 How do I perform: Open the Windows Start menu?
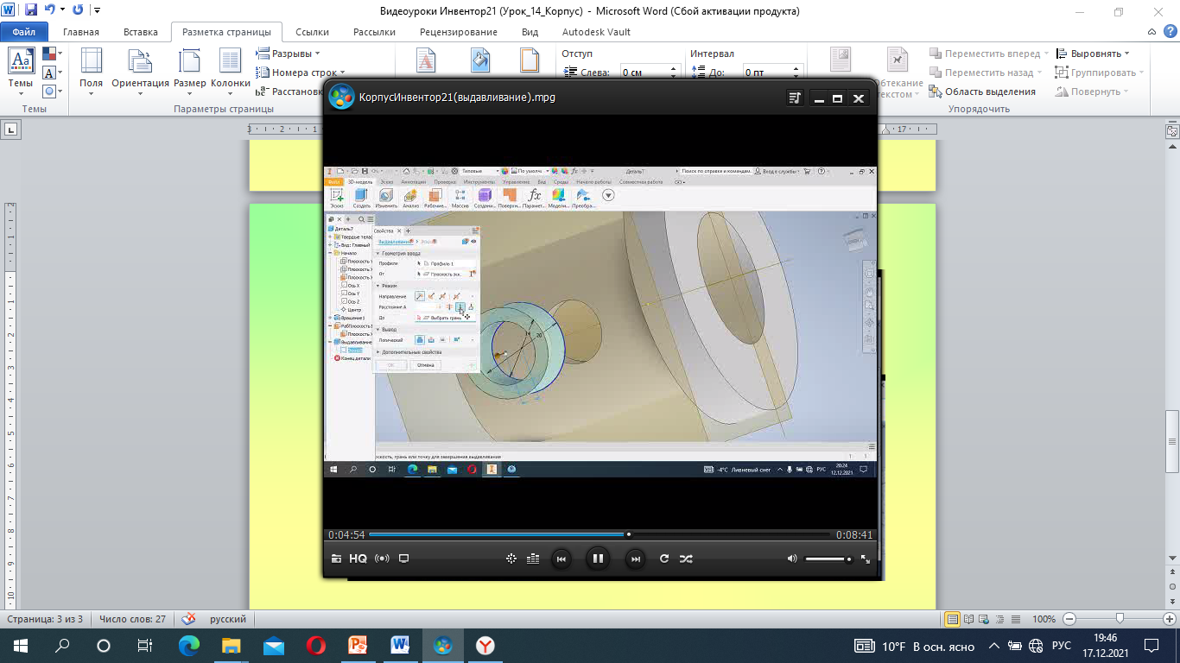[x=21, y=646]
